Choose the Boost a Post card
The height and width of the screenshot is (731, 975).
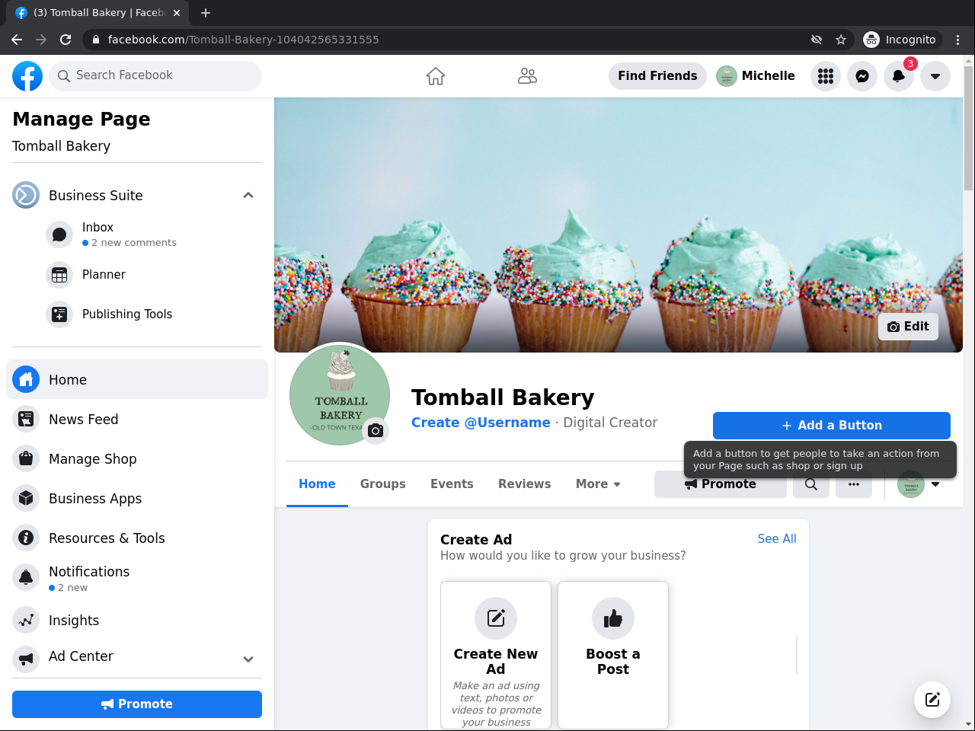(613, 656)
